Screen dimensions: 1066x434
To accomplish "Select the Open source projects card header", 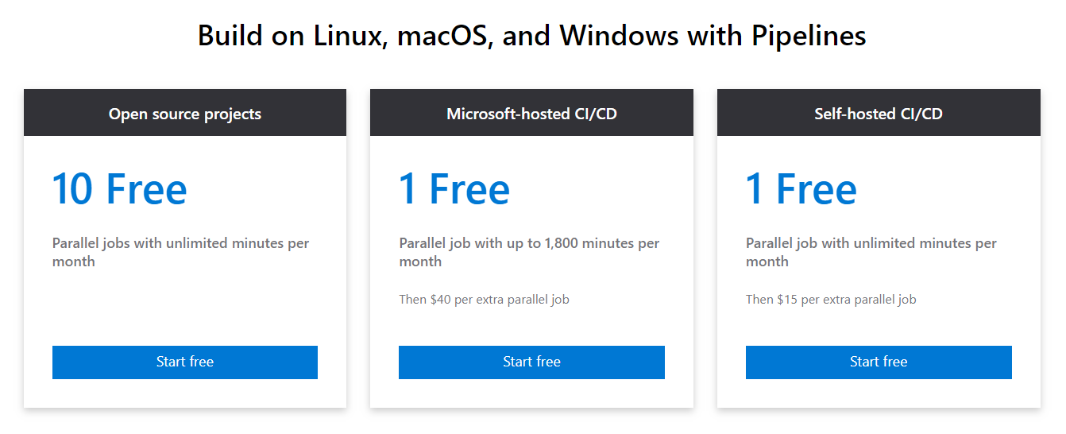I will pos(184,114).
